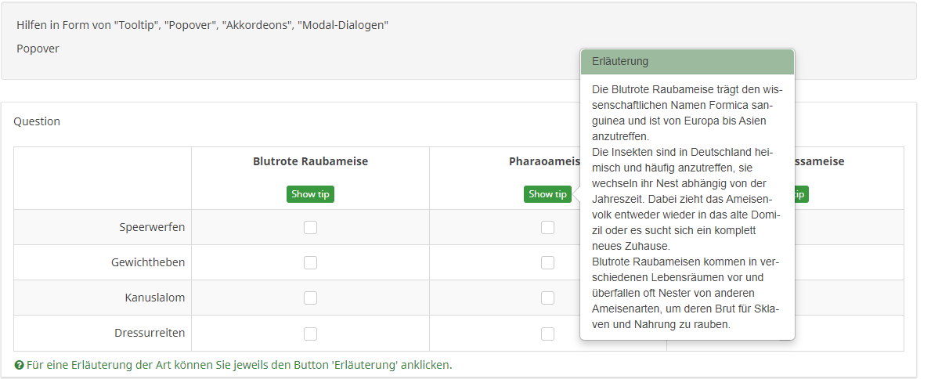Click Show tip under Pharaoameise
Viewport: 931px width, 379px height.
[547, 194]
